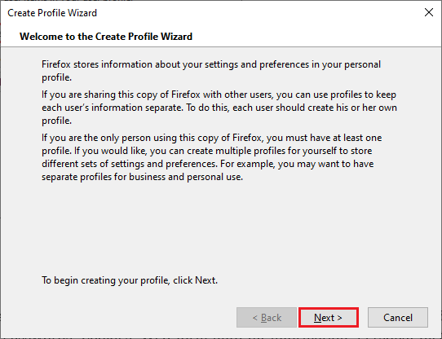Image resolution: width=442 pixels, height=339 pixels.
Task: Click the Welcome to the Create Profile Wizard heading
Action: pyautogui.click(x=106, y=37)
